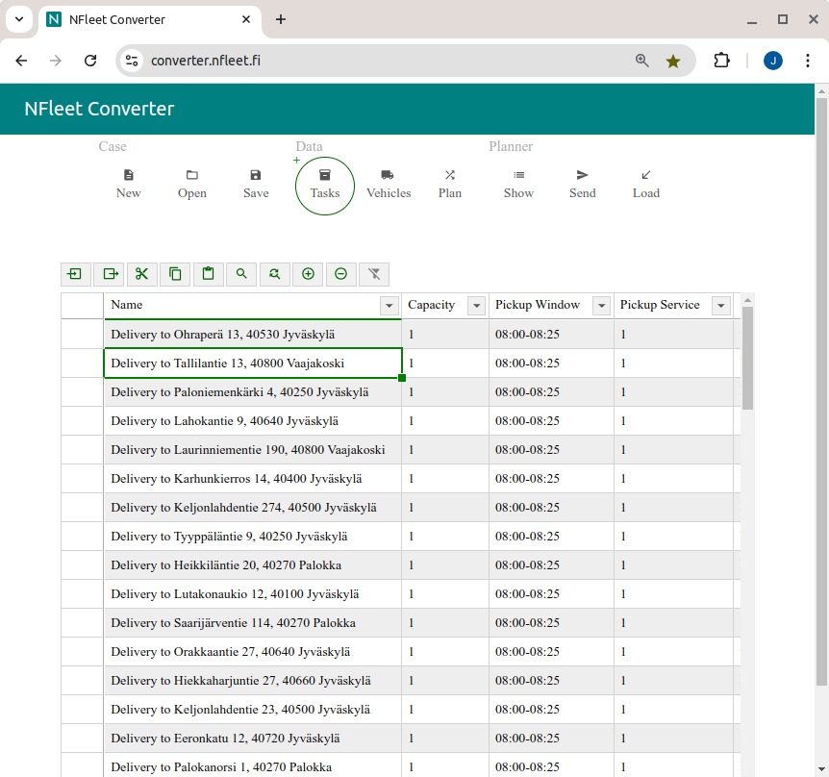Paste using the clipboard icon
829x777 pixels.
point(209,274)
